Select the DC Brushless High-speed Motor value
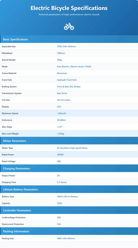Image resolution: width=138 pixels, height=248 pixels. tap(72, 148)
